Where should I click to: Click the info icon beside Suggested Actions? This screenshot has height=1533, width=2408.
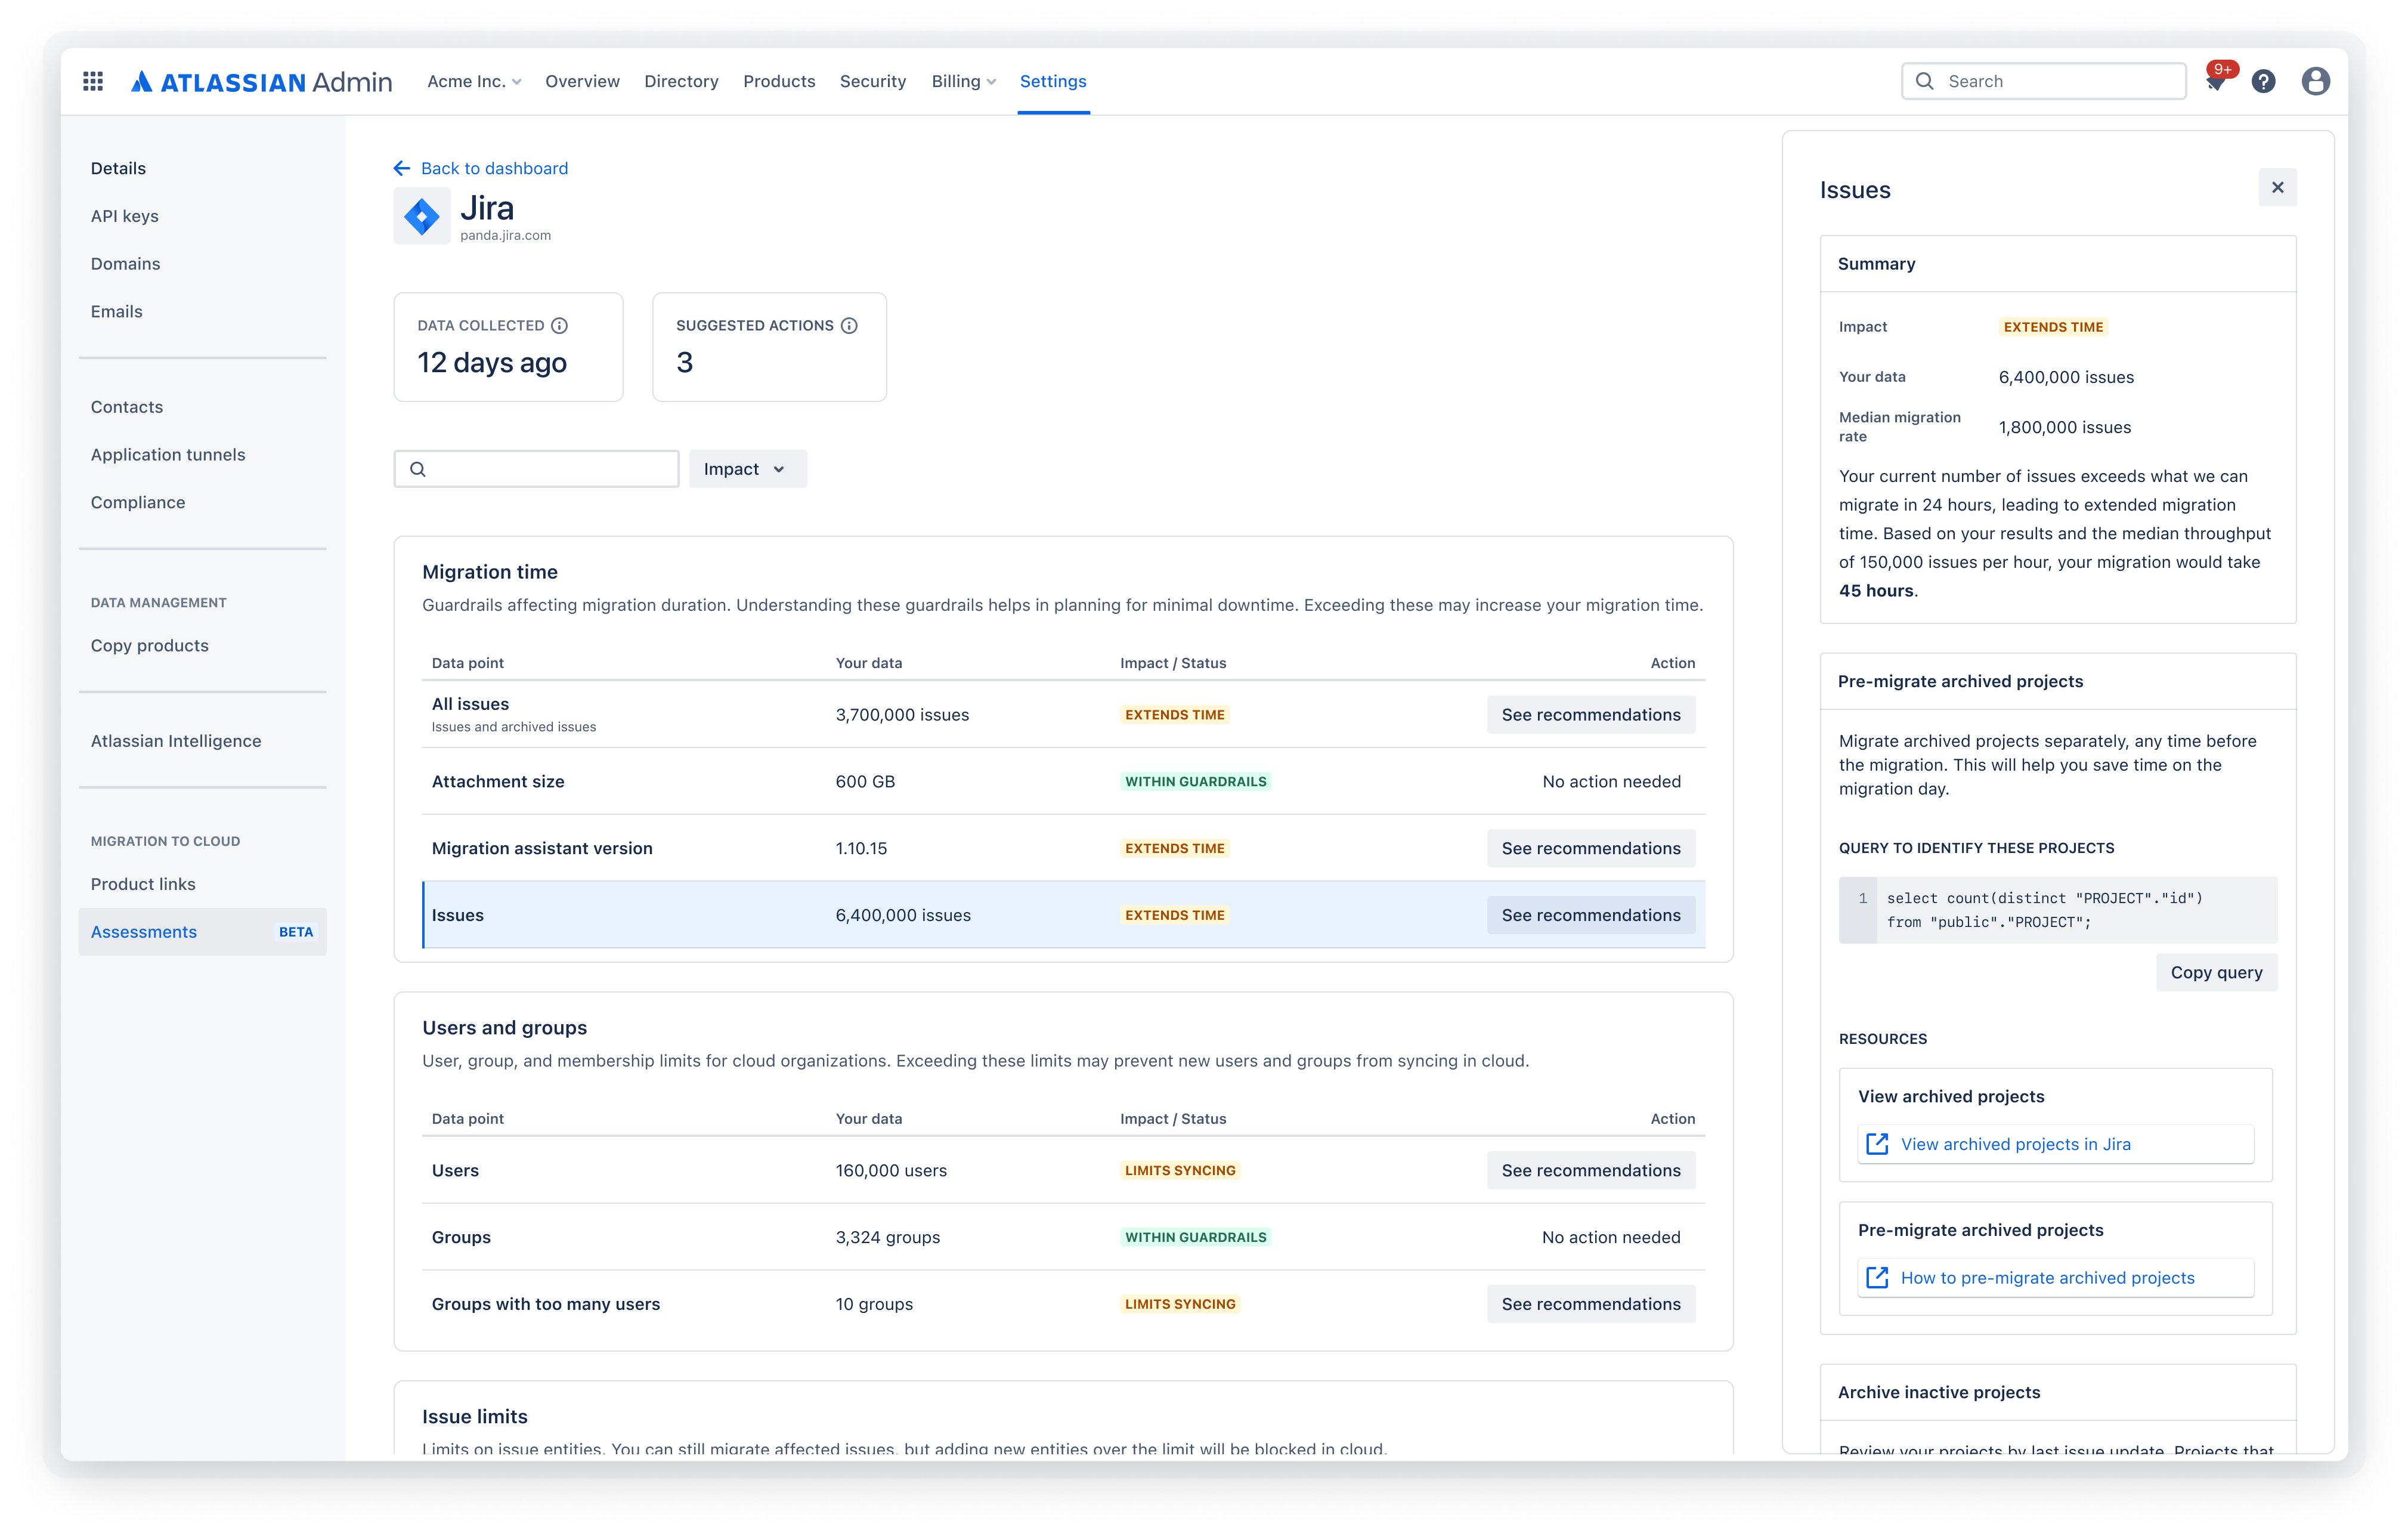(848, 325)
